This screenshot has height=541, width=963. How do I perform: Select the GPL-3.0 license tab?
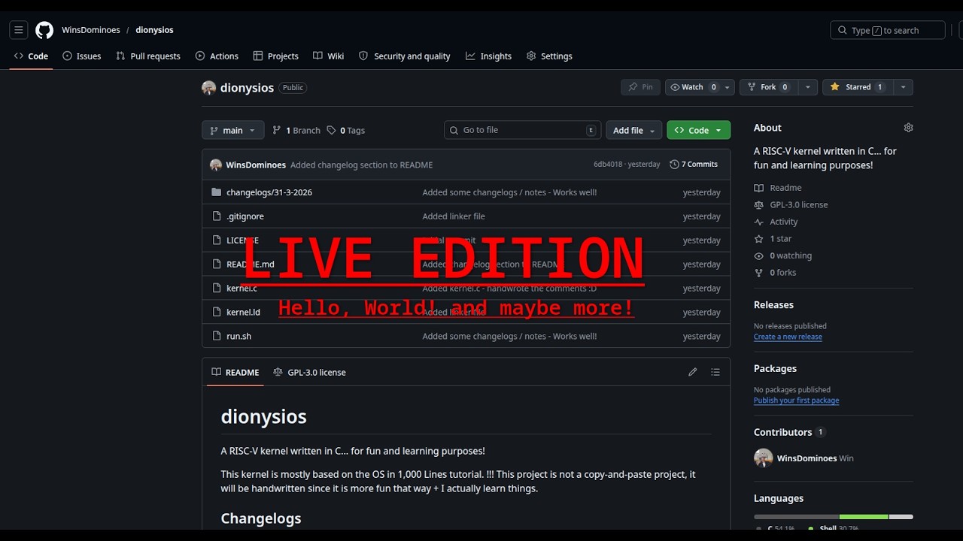tap(309, 373)
